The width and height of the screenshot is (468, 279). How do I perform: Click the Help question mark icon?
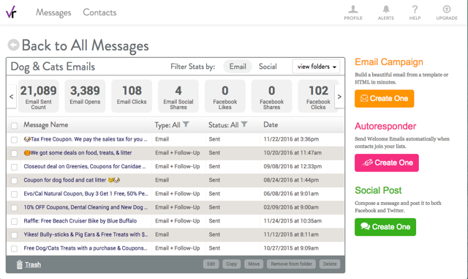(415, 10)
